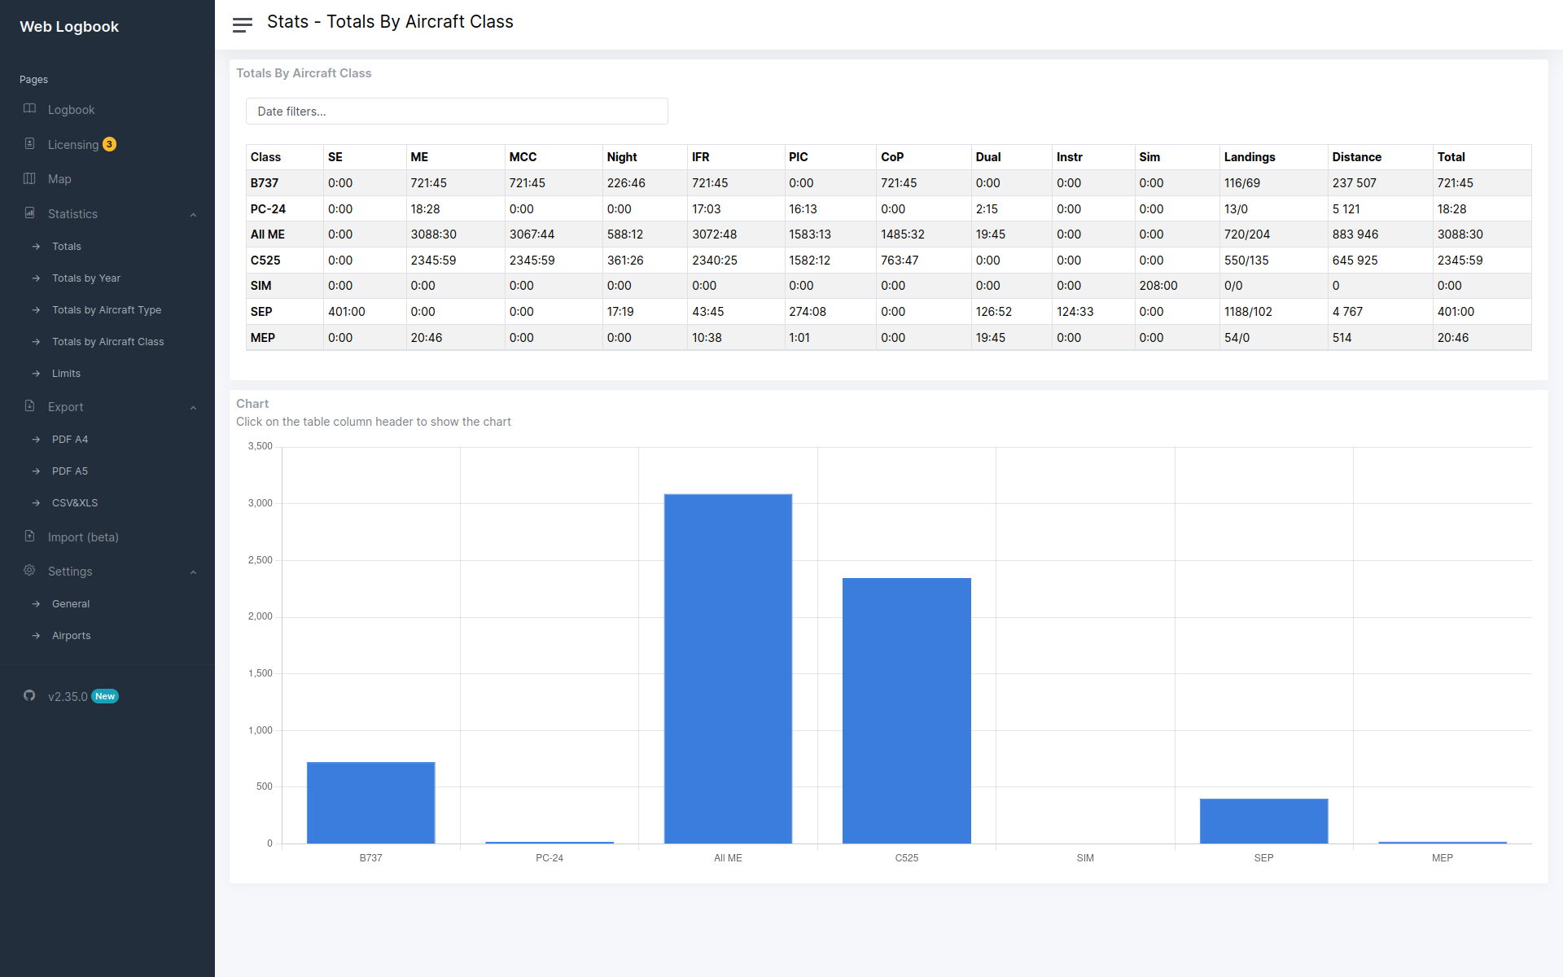The width and height of the screenshot is (1563, 977).
Task: Navigate to Totals statistics page
Action: (x=67, y=247)
